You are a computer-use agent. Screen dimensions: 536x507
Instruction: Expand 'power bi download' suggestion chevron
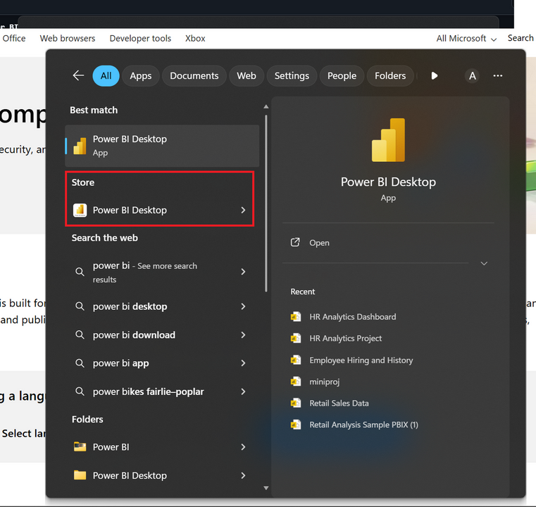click(243, 334)
